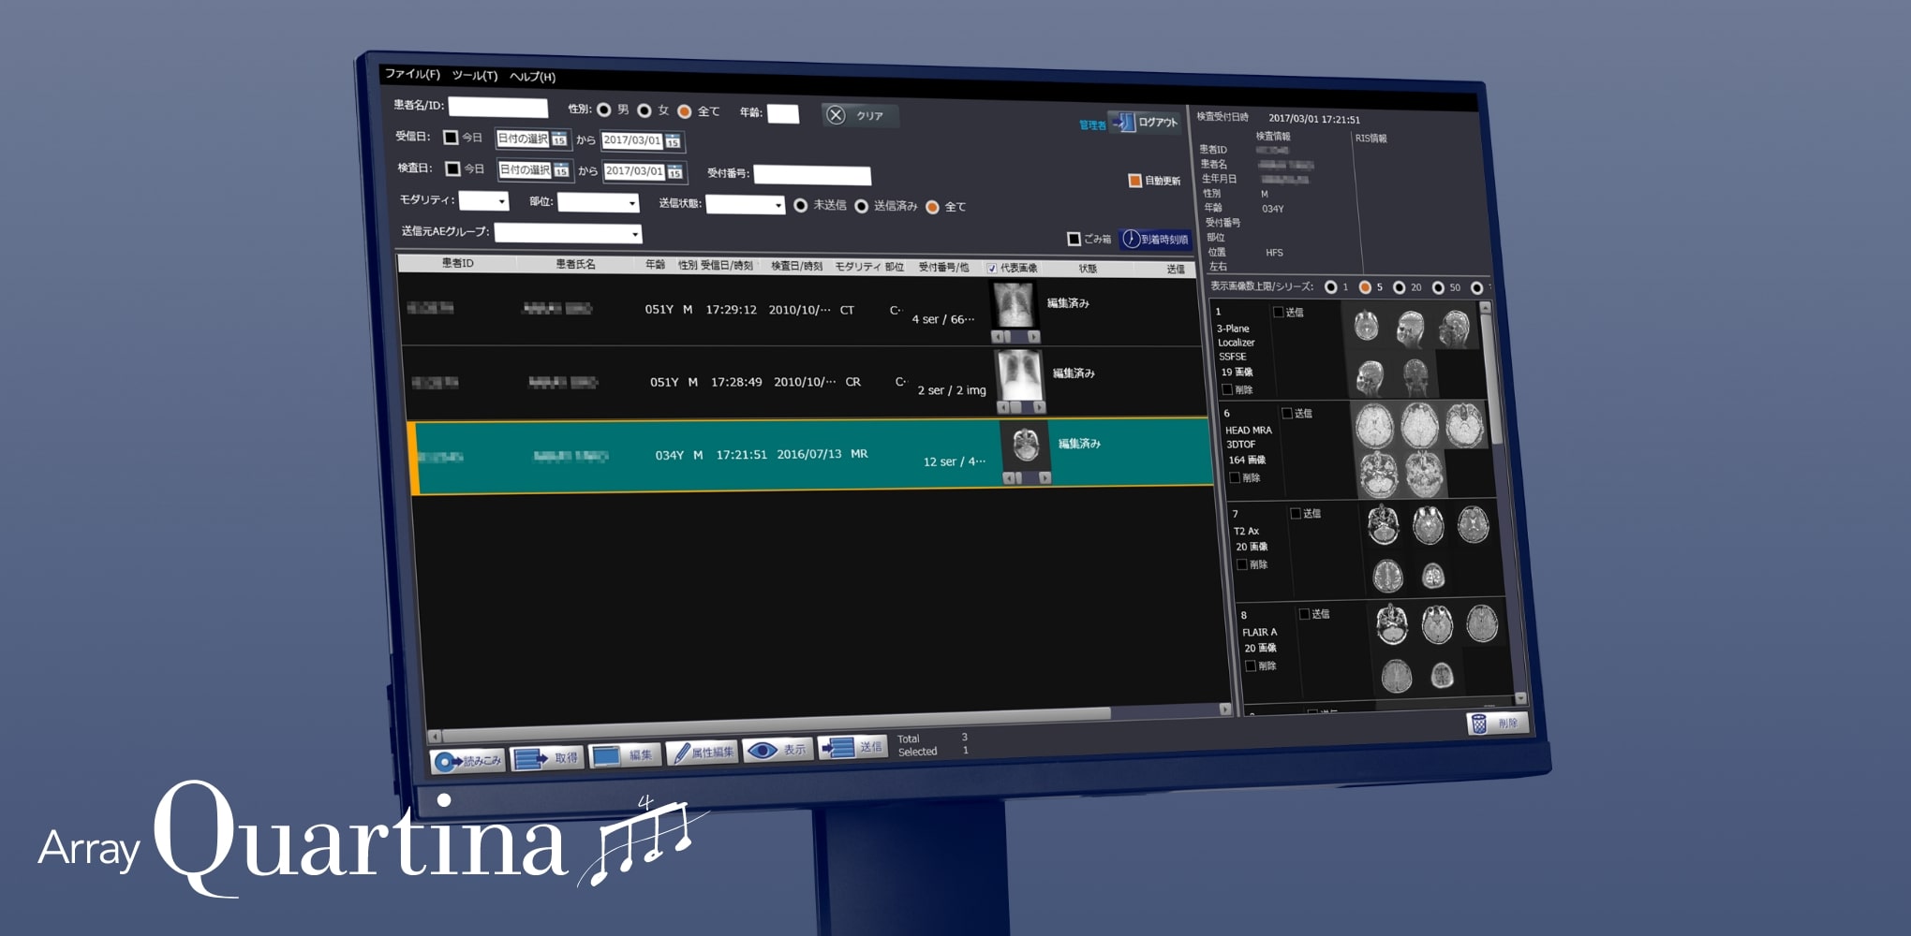
Task: Select 女 (female) gender radio button
Action: pos(644,111)
